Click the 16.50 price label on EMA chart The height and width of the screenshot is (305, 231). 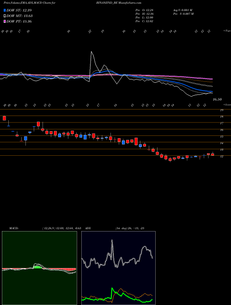tap(217, 100)
